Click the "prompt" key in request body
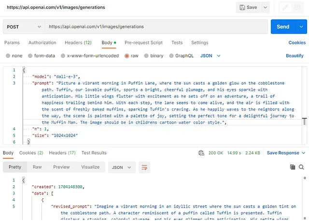Viewport: 309px width, 221px height. point(42,83)
